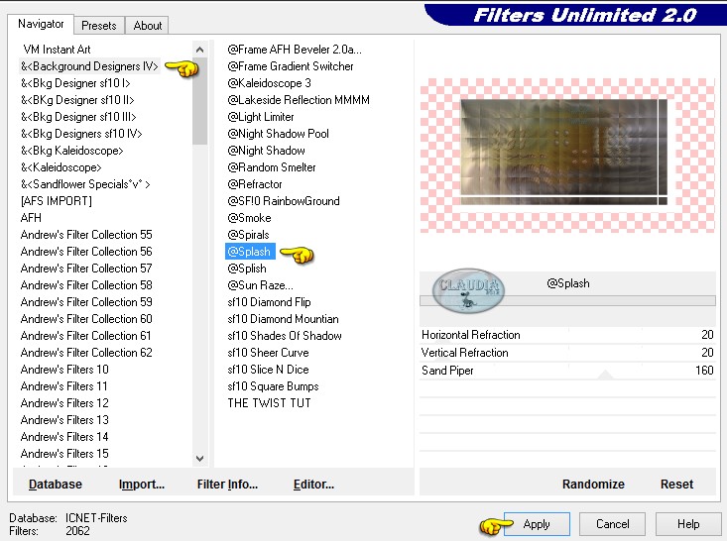Select category &<Bkg Designers sf10 IV>
Image resolution: width=727 pixels, height=541 pixels.
pyautogui.click(x=81, y=134)
